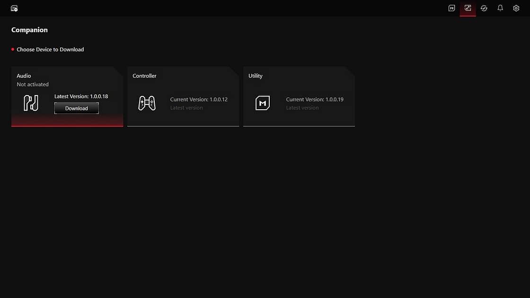Select the Audio card title
The image size is (530, 298).
[24, 76]
